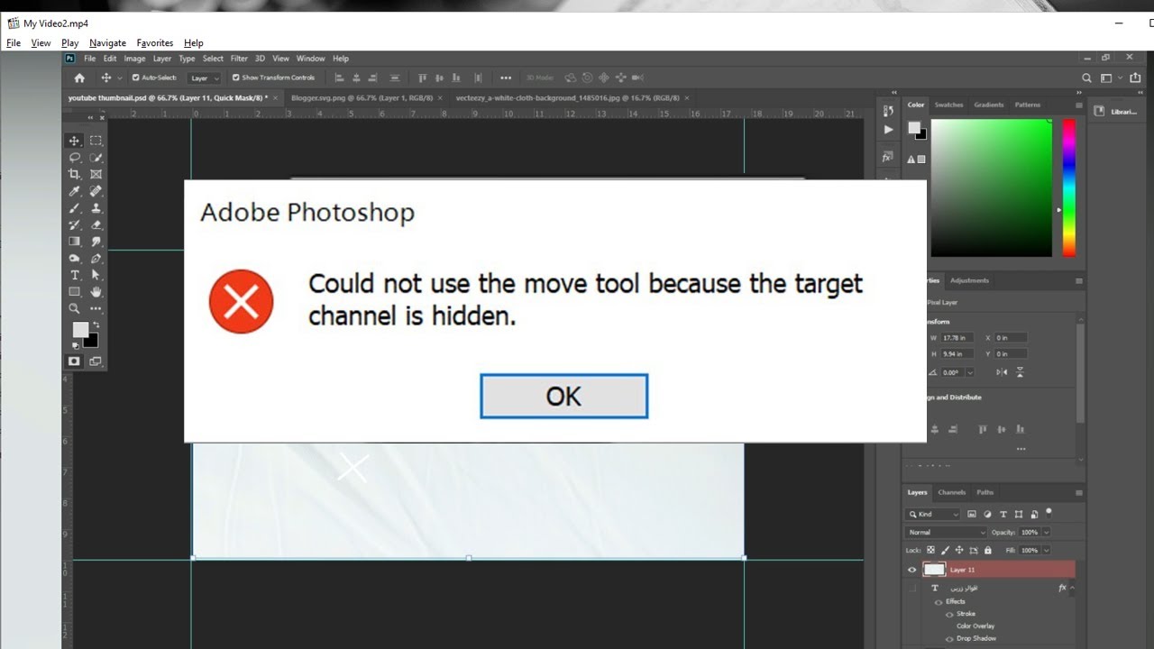Select the Crop tool
This screenshot has height=649, width=1154.
pyautogui.click(x=75, y=173)
